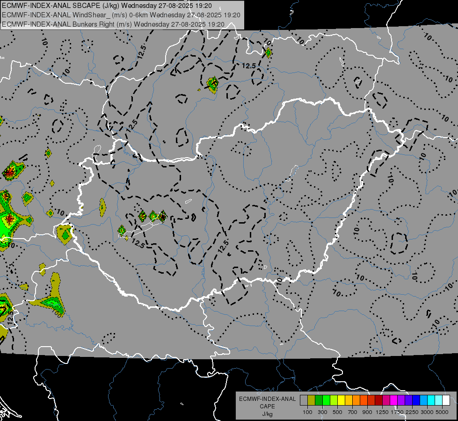Click the dark green swatch in legend
458x421 pixels.
(x=319, y=400)
